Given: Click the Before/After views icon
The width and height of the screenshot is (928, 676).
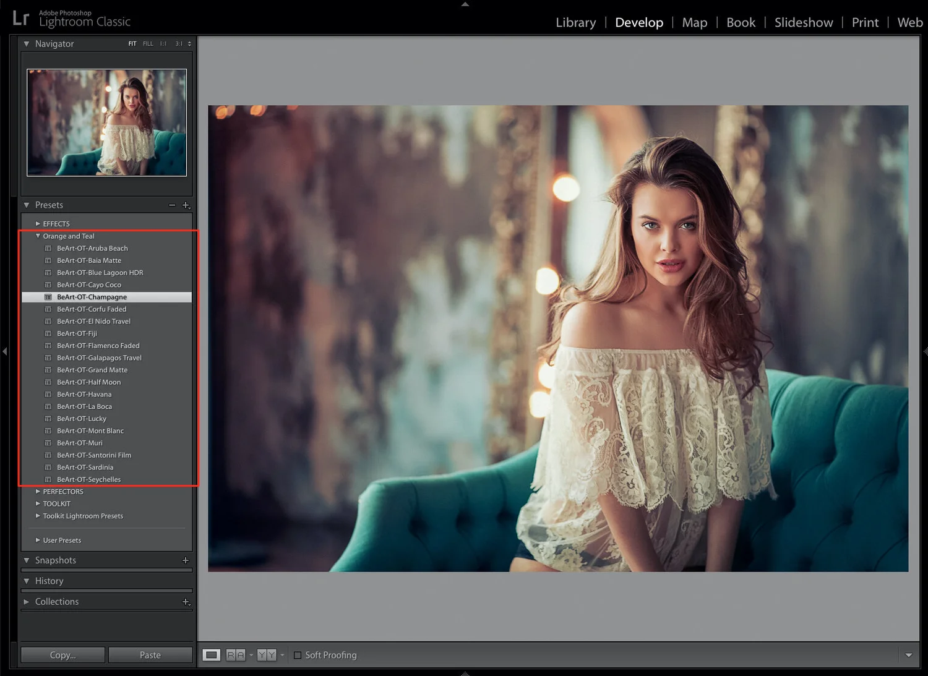Looking at the screenshot, I should pyautogui.click(x=235, y=655).
